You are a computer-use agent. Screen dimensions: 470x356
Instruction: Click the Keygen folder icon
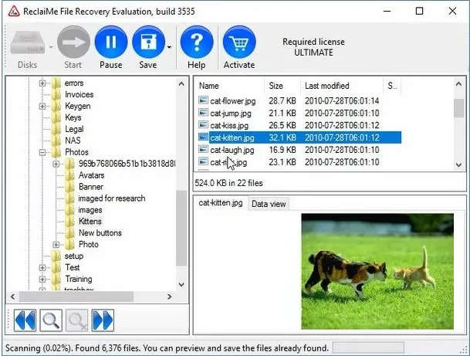click(x=56, y=106)
